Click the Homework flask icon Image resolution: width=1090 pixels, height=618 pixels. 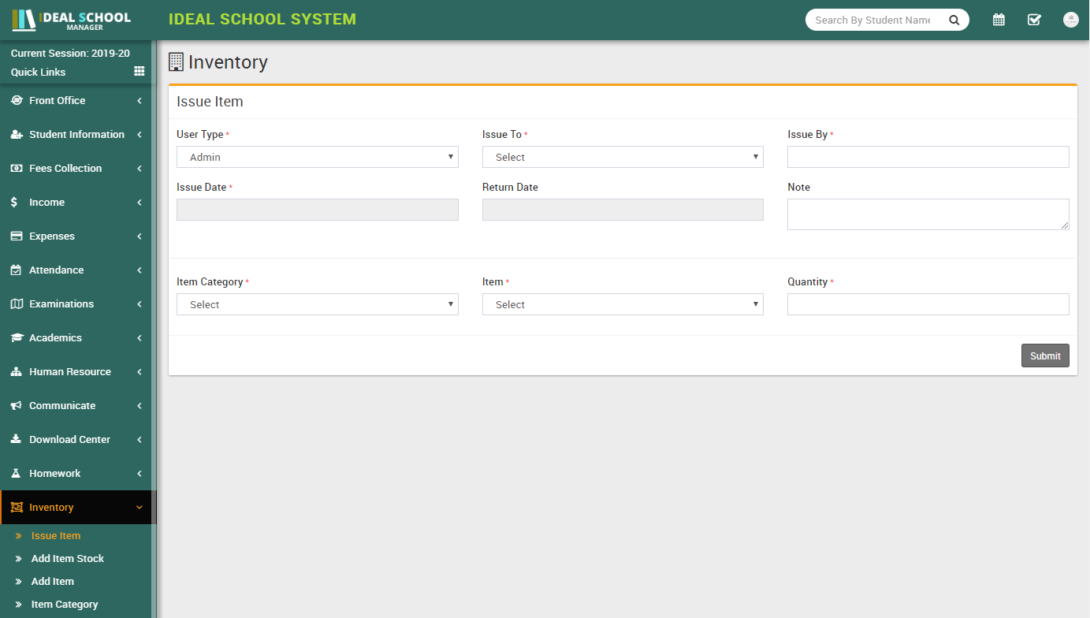click(x=16, y=473)
